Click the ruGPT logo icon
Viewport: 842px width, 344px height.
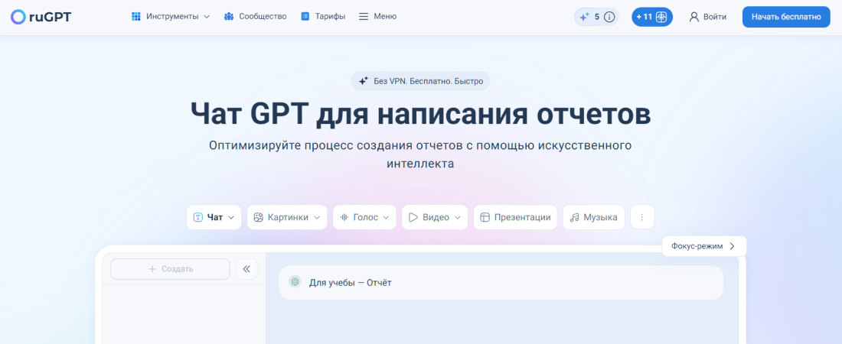click(x=18, y=16)
